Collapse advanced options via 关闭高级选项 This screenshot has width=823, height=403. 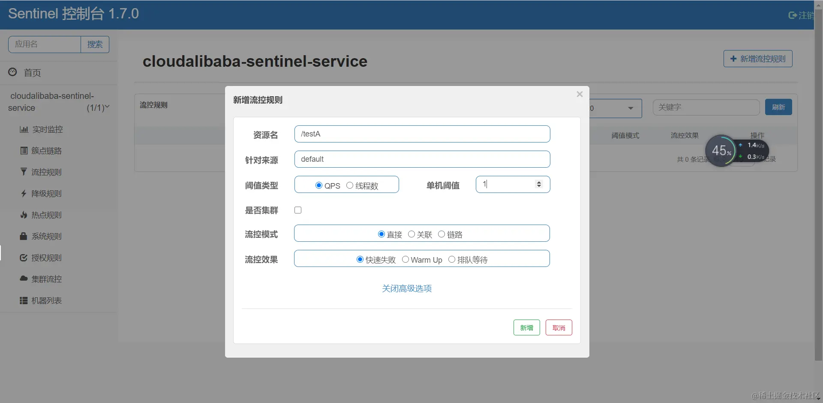coord(407,289)
